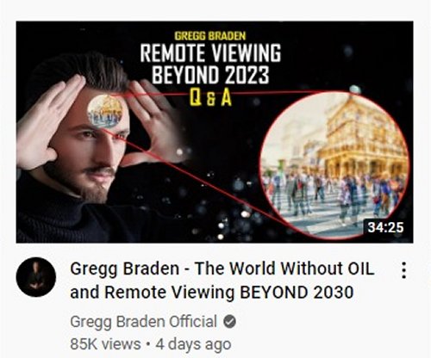431x358 pixels.
Task: Click the 4 days ago upload date
Action: (x=193, y=344)
